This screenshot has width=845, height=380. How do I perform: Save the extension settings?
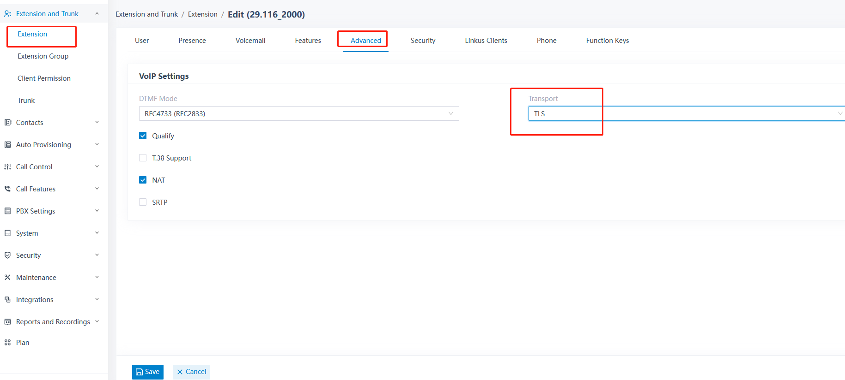[x=148, y=372]
